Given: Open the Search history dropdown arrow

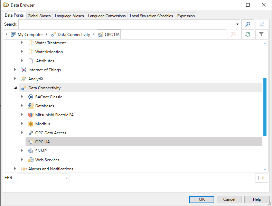Looking at the screenshot, I should click(x=237, y=24).
